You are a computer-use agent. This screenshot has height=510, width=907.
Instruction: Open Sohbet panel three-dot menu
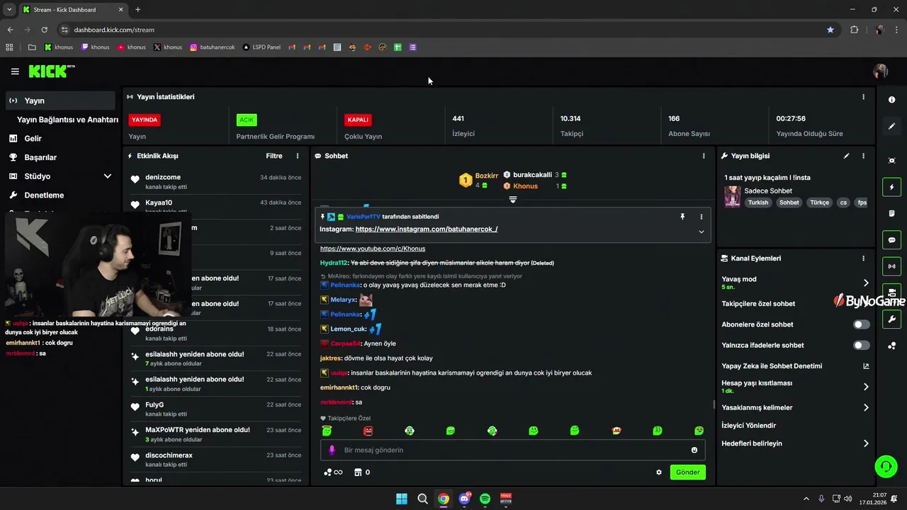pyautogui.click(x=704, y=156)
